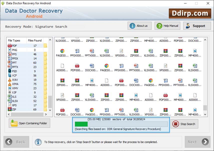
Task: Click the XLSX files found count 52
Action: [35, 101]
